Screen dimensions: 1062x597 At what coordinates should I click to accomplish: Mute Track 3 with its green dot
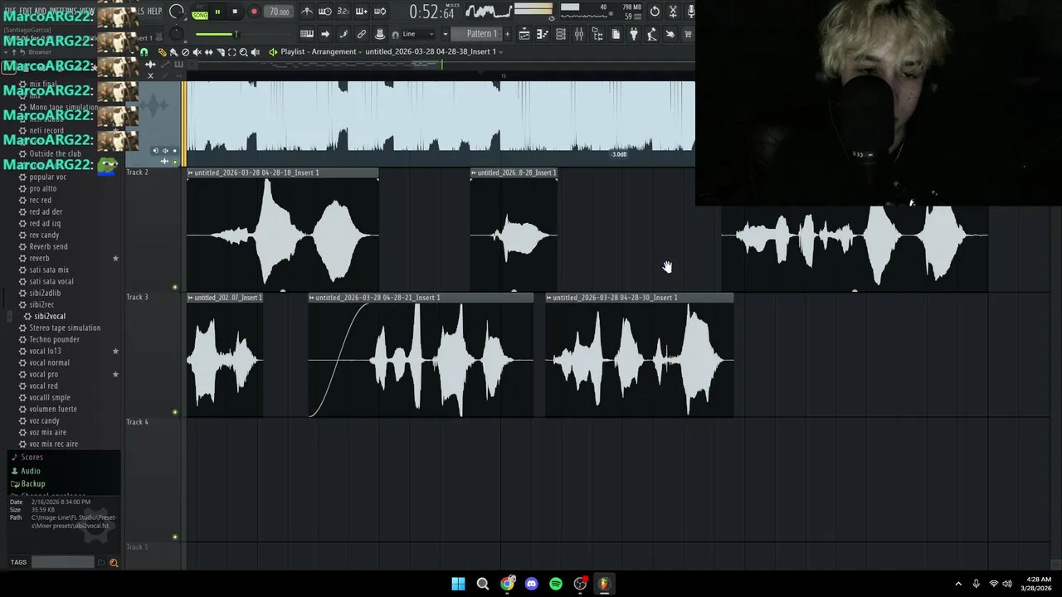coord(175,412)
